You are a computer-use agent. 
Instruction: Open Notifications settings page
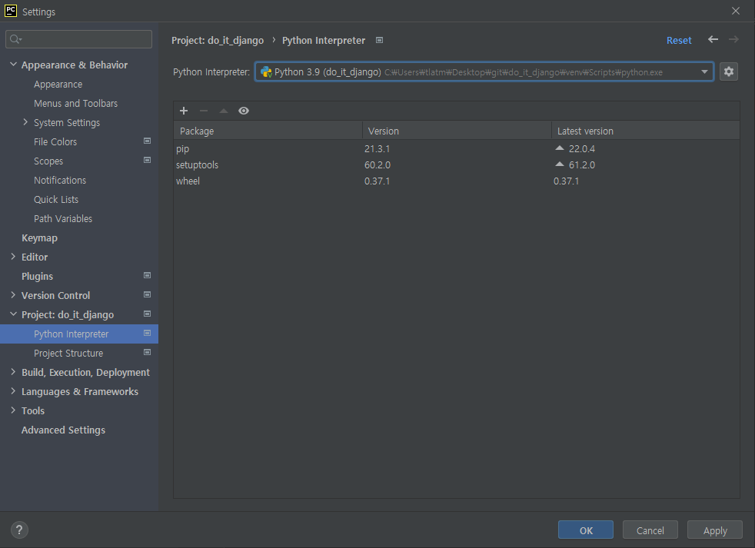[x=60, y=180]
